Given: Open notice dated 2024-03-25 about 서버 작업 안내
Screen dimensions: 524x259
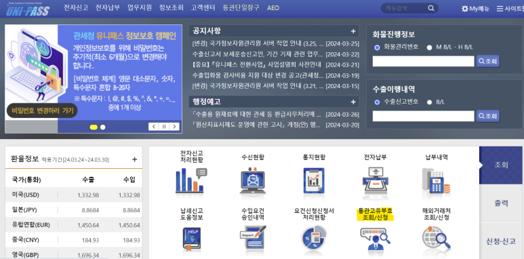Looking at the screenshot, I should (258, 44).
